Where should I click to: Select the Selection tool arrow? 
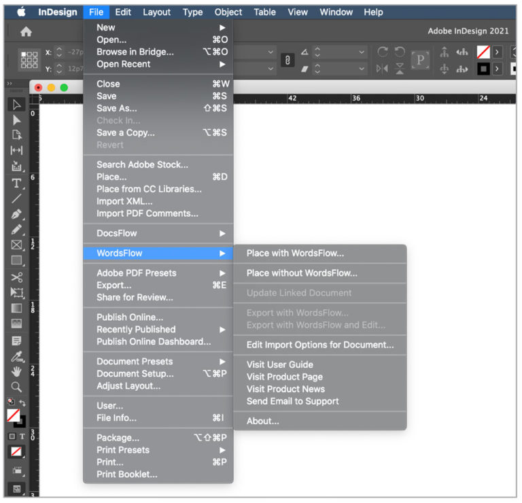click(16, 105)
